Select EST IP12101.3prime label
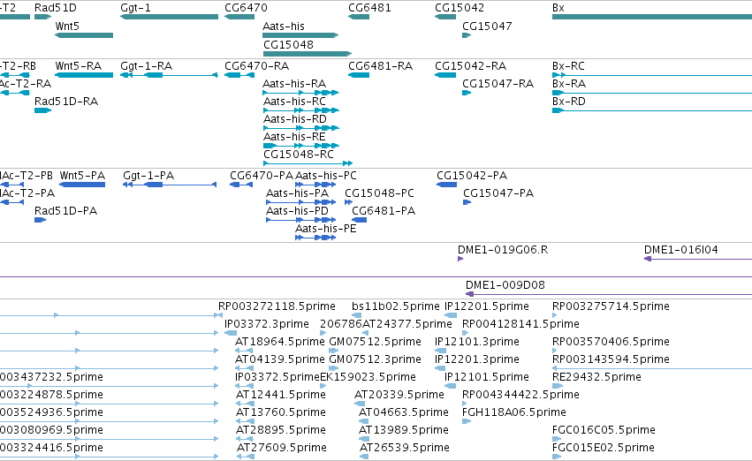752x461 pixels. point(477,342)
